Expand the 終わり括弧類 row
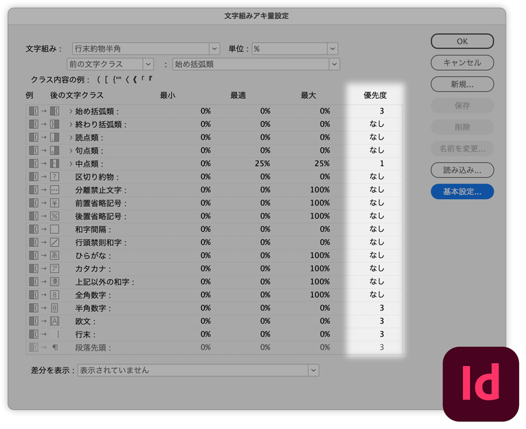Screen dimensions: 526x429 coord(71,124)
